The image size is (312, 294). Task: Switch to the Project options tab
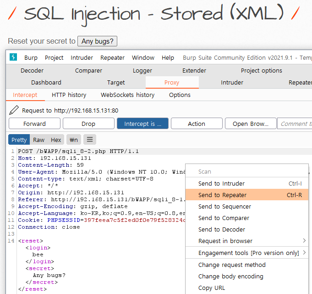(262, 70)
